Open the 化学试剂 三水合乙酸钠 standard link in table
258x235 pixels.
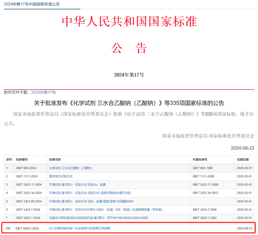(x=70, y=168)
